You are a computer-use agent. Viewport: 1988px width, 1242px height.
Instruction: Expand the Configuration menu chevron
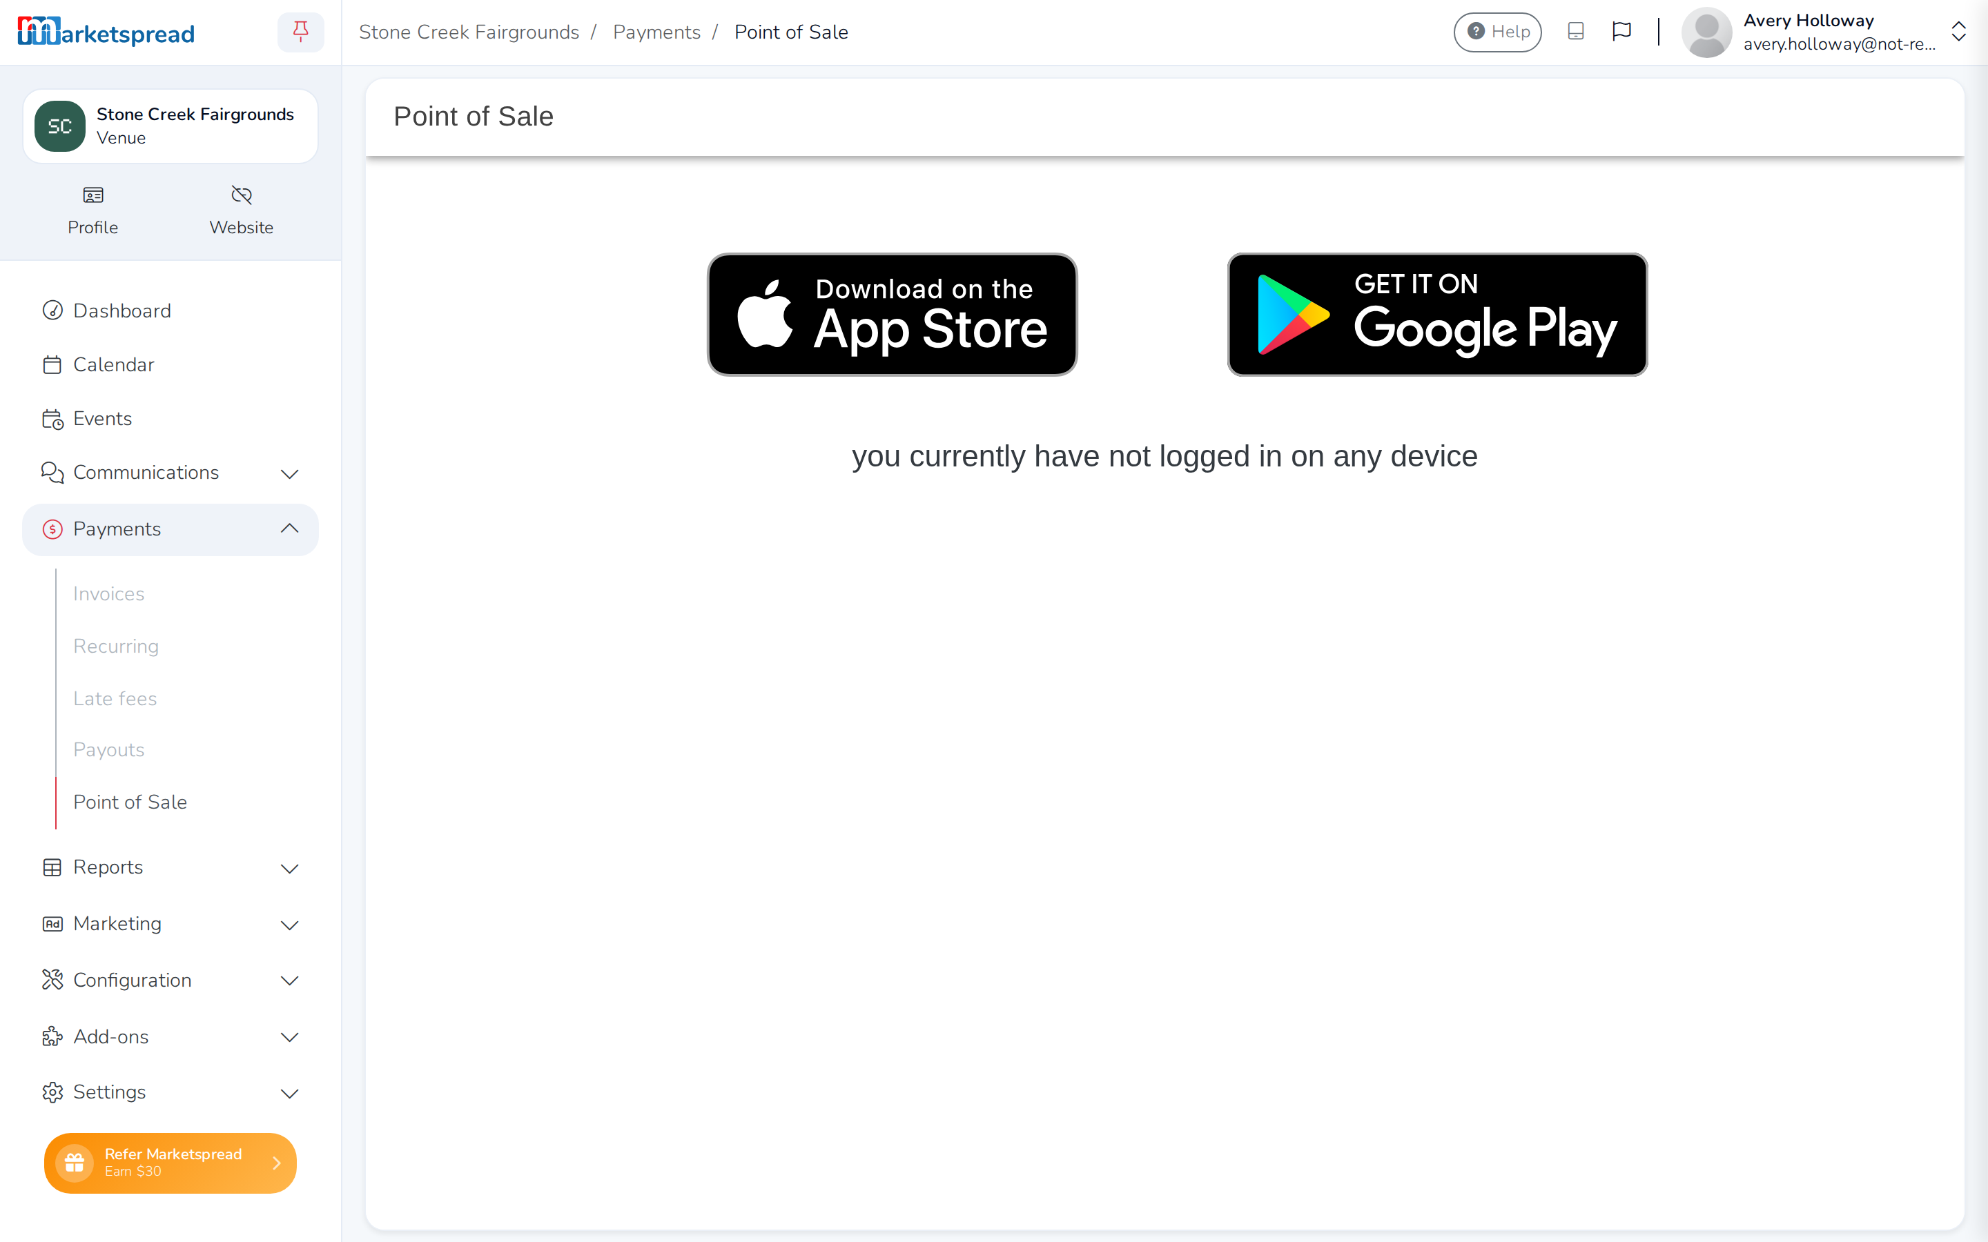pyautogui.click(x=289, y=980)
